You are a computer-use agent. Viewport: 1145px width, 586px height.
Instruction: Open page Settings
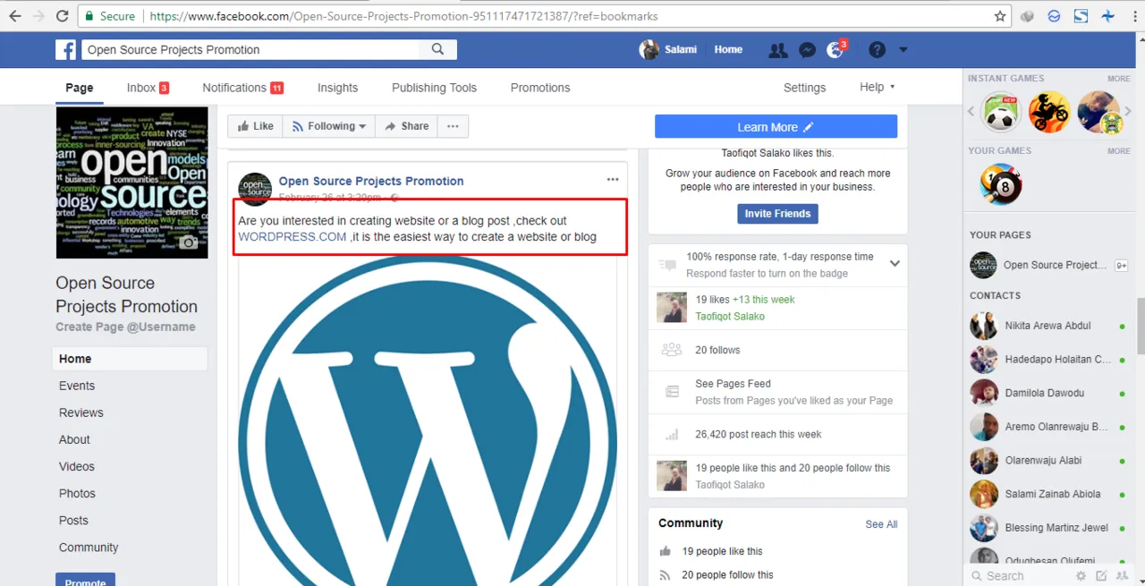click(804, 88)
